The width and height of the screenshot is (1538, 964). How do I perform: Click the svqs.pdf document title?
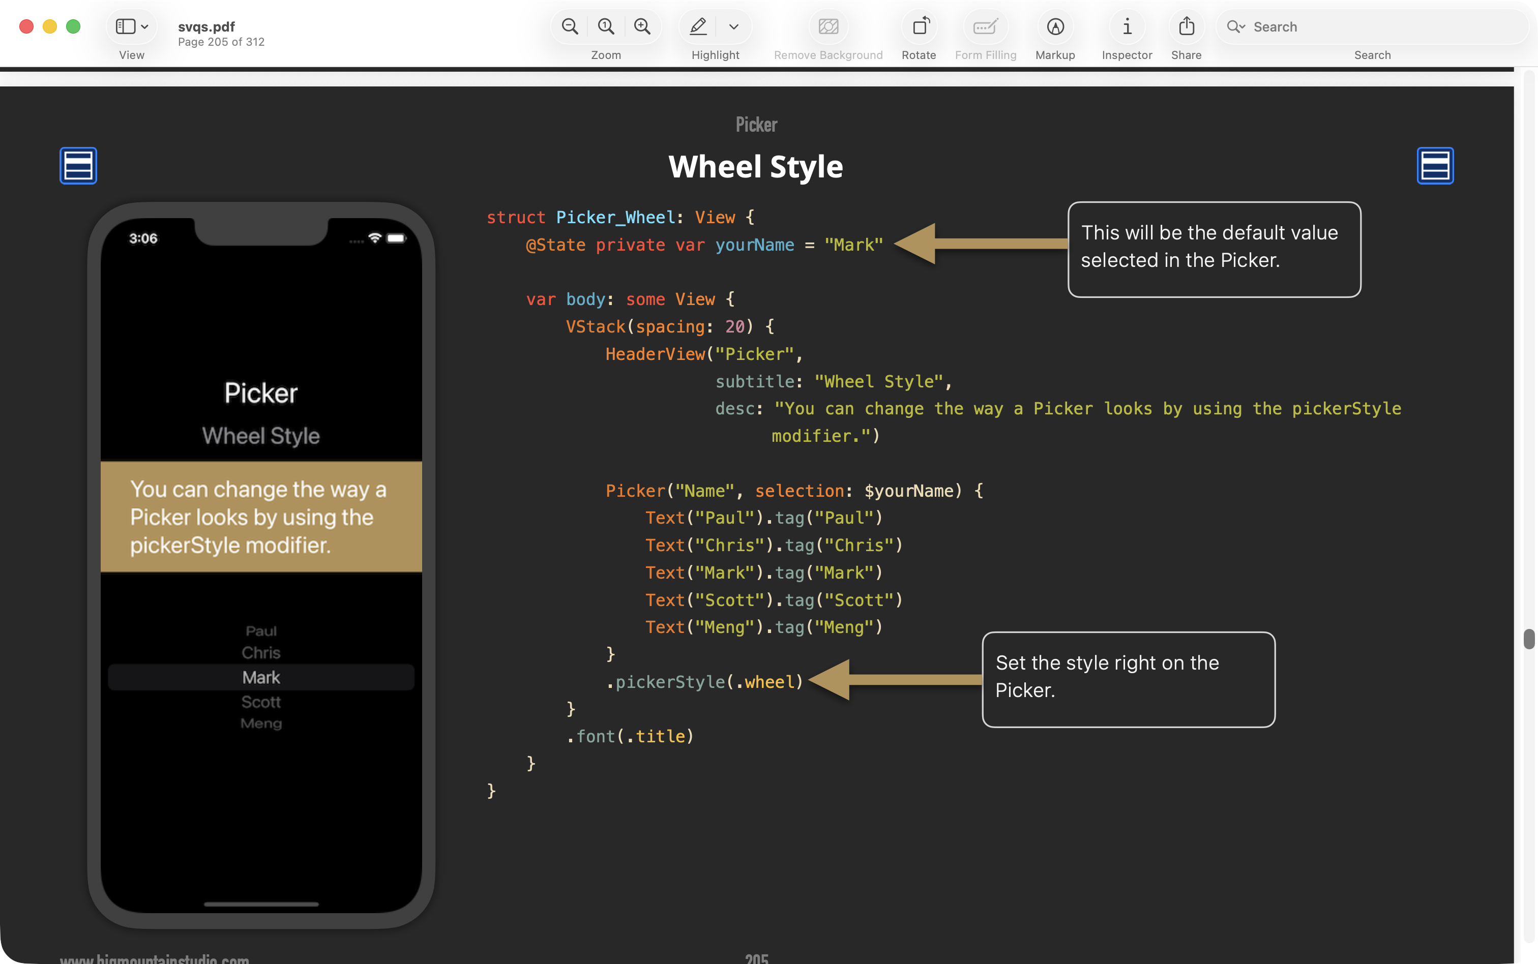(x=206, y=27)
